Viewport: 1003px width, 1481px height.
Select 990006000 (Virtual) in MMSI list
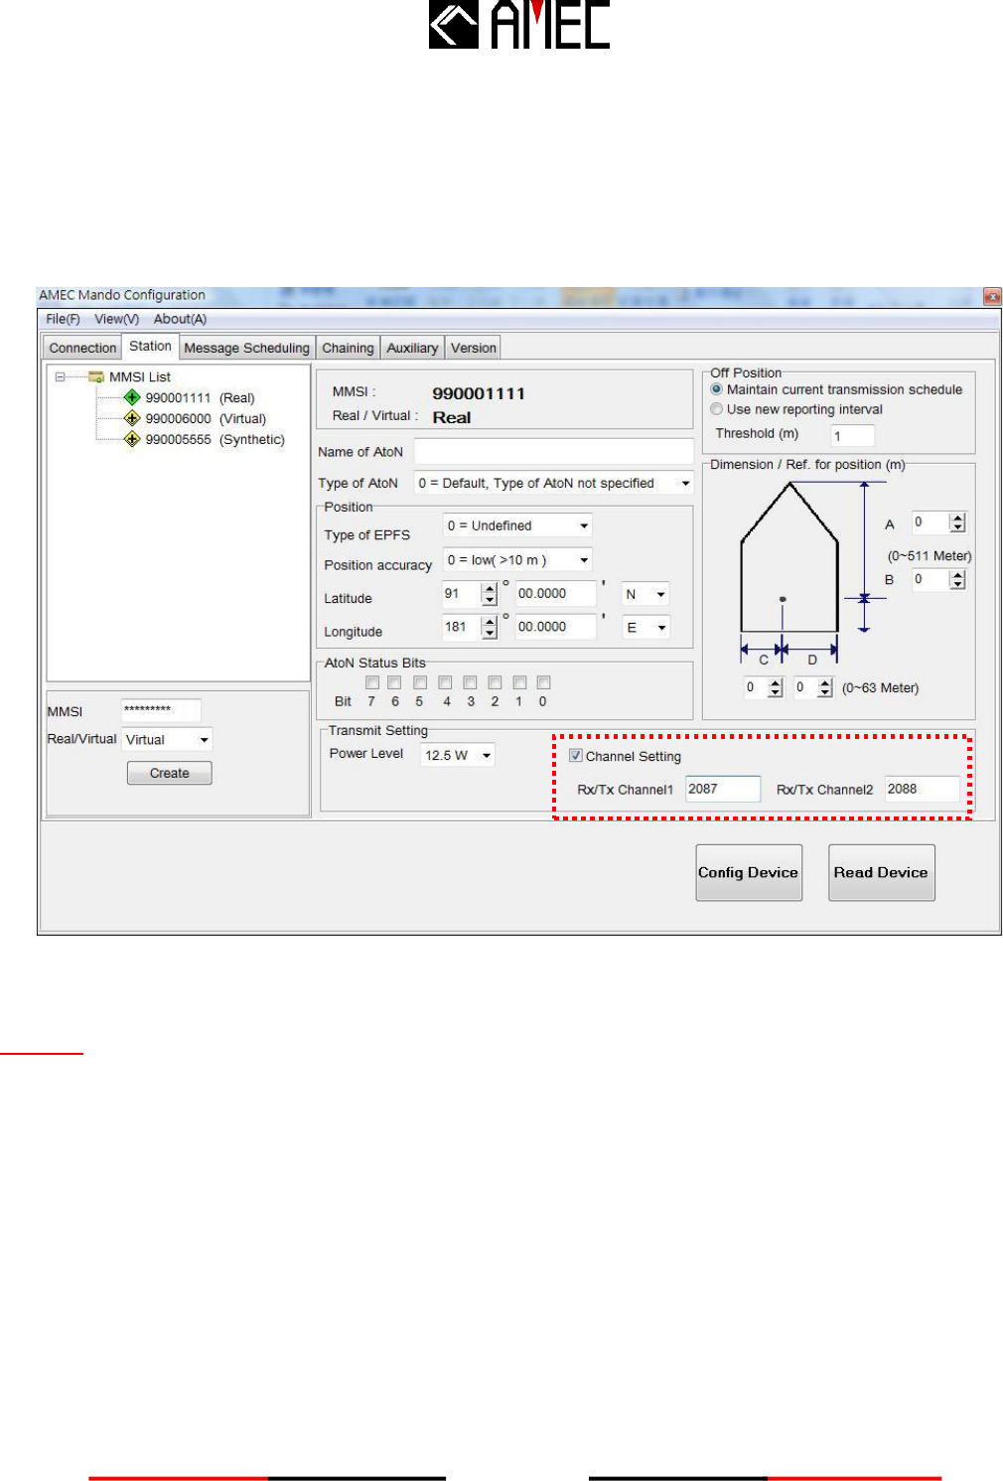pyautogui.click(x=206, y=418)
